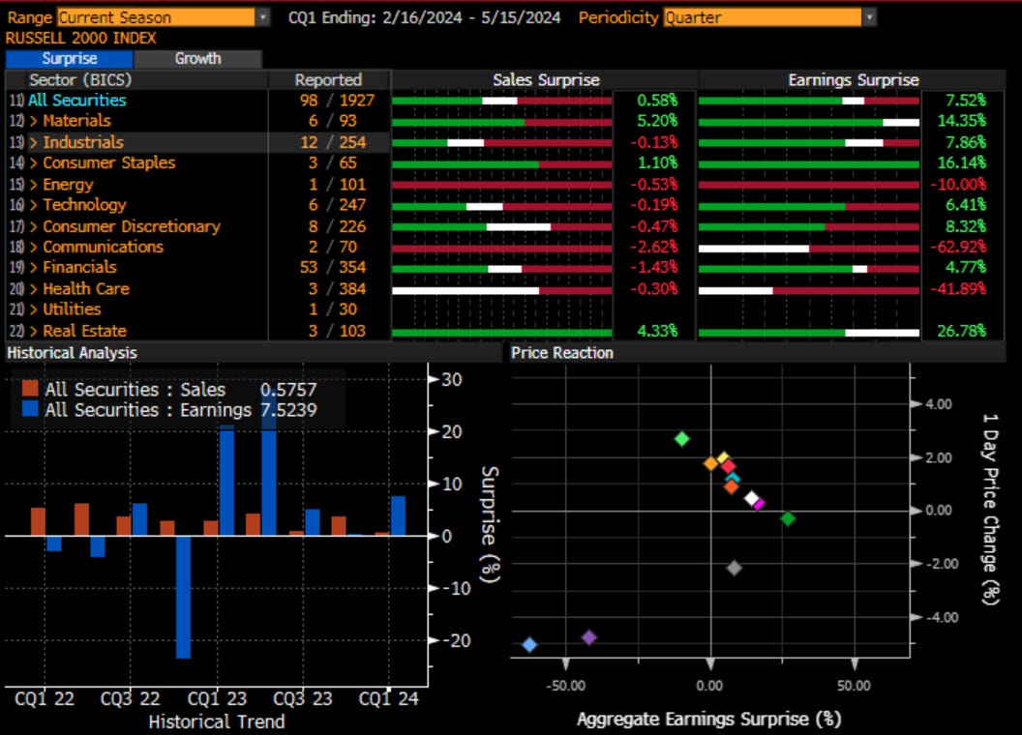Select the yellow diamond marker
The width and height of the screenshot is (1022, 735).
724,458
